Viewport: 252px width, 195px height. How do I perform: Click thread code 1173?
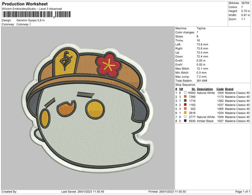click(x=220, y=97)
